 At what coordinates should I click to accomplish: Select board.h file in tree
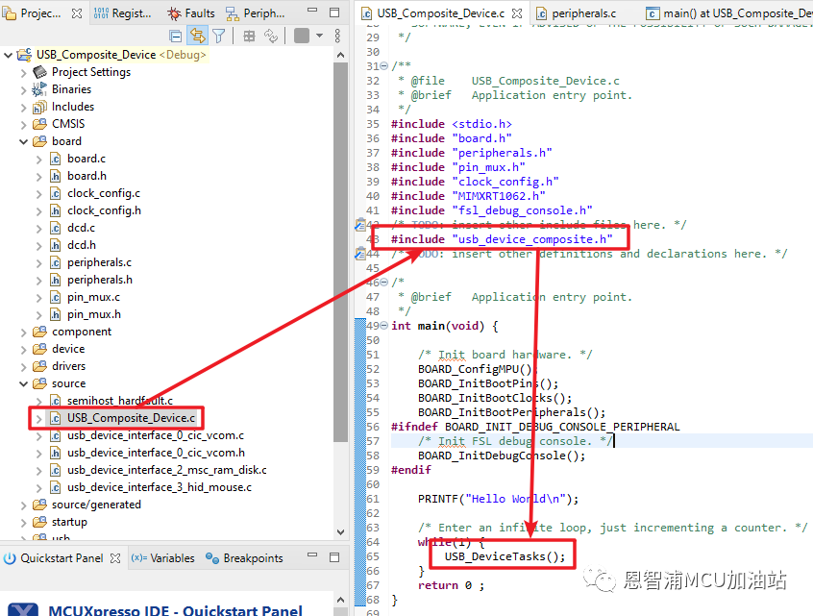click(x=86, y=176)
